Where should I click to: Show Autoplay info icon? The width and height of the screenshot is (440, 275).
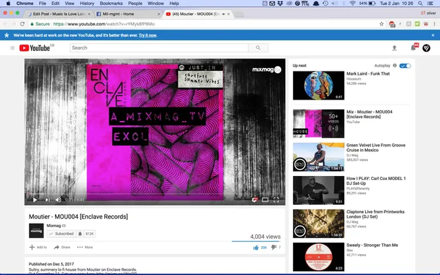click(x=395, y=65)
